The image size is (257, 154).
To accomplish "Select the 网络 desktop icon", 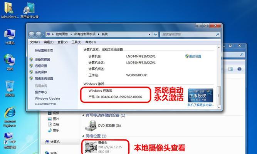I will point(10,62).
